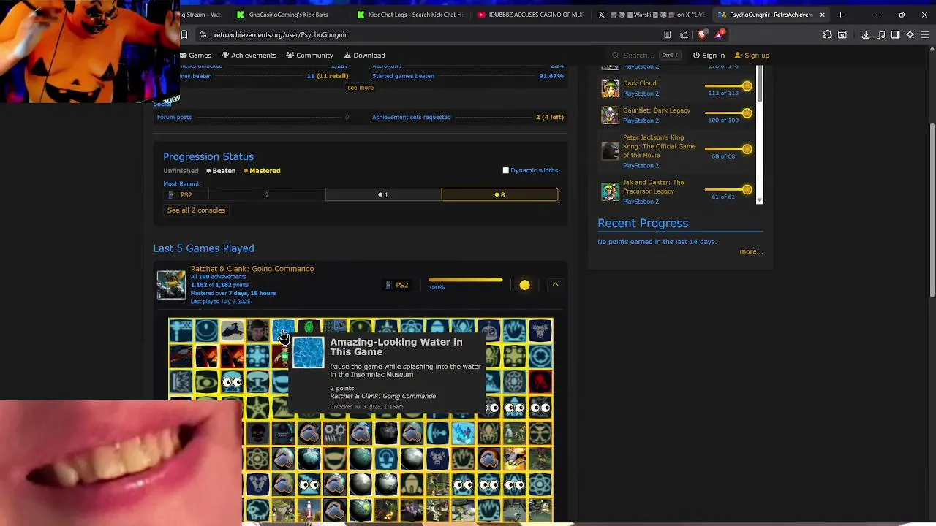
Task: Click the Sign up link
Action: point(752,56)
